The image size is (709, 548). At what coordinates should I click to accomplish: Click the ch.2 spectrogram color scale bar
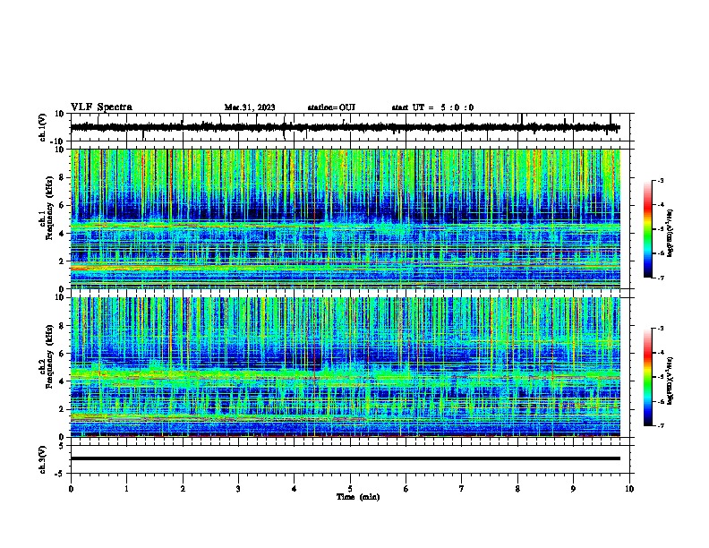pyautogui.click(x=648, y=377)
